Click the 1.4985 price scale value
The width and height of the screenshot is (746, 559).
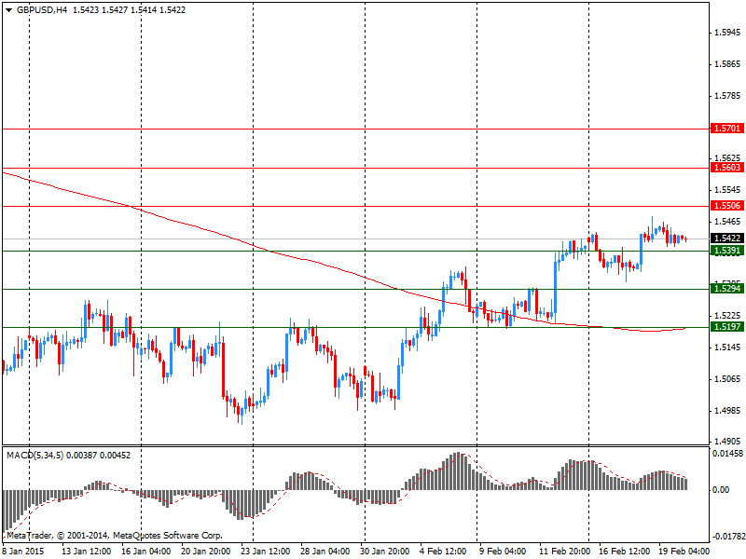(x=727, y=411)
